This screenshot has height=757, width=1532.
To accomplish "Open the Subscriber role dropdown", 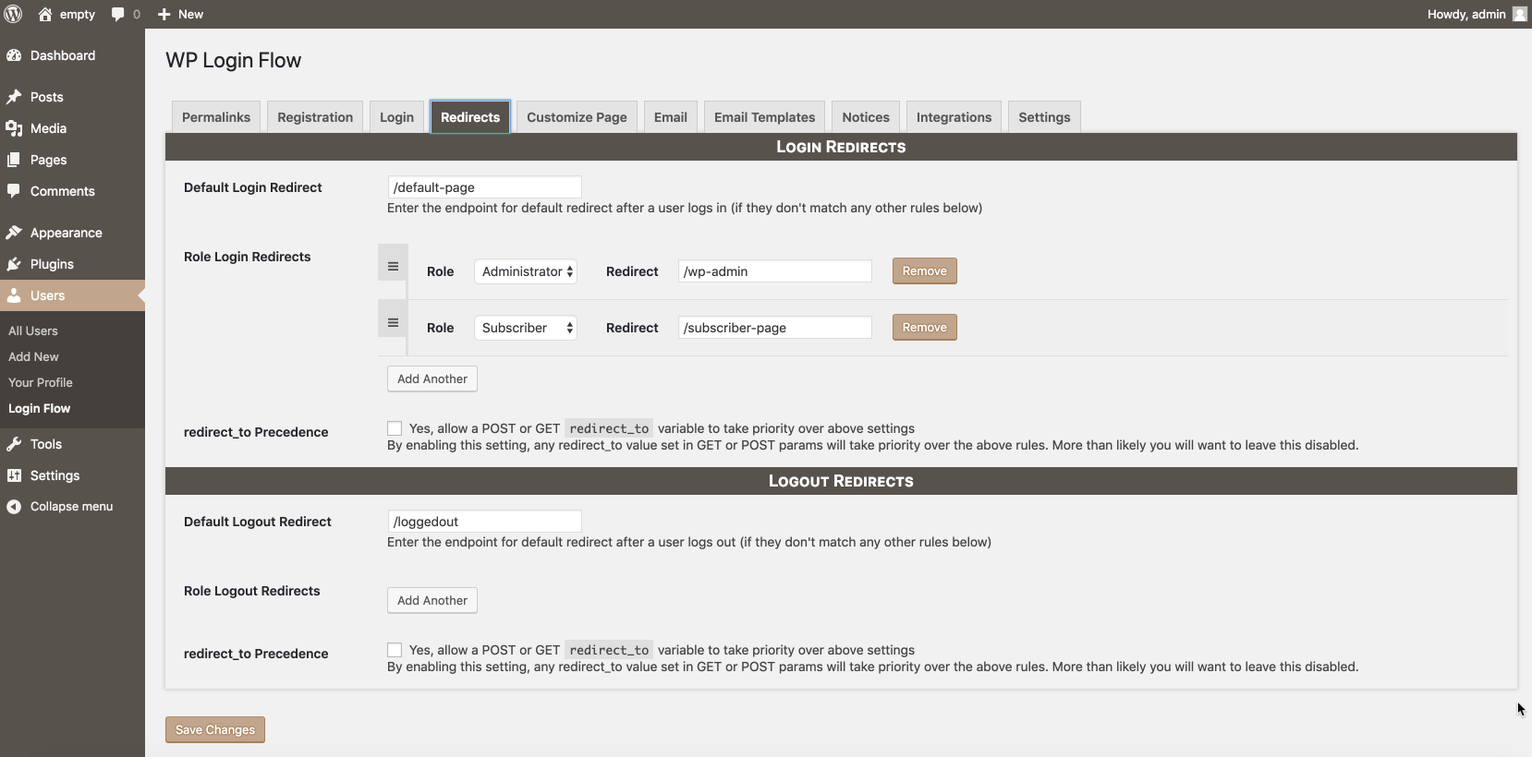I will (x=526, y=328).
